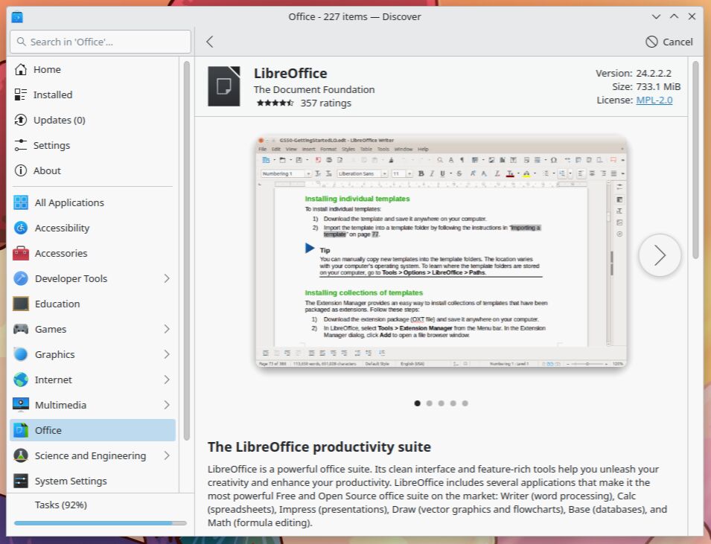Viewport: 711px width, 544px height.
Task: Click 'Version: 24.2.2.2' text
Action: 634,74
